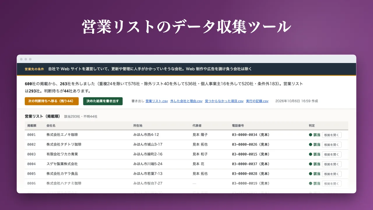Select company name 株式会社ハナナミ珈琲
The image size is (373, 210).
click(x=64, y=183)
